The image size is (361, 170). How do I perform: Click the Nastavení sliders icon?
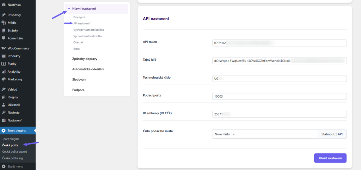pyautogui.click(x=4, y=120)
